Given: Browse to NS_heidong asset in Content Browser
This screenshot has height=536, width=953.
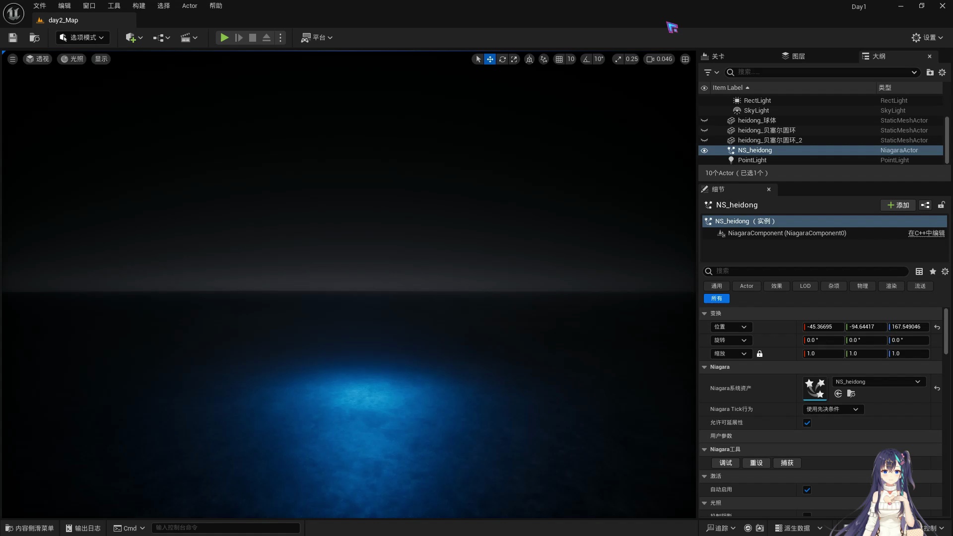Looking at the screenshot, I should point(851,394).
